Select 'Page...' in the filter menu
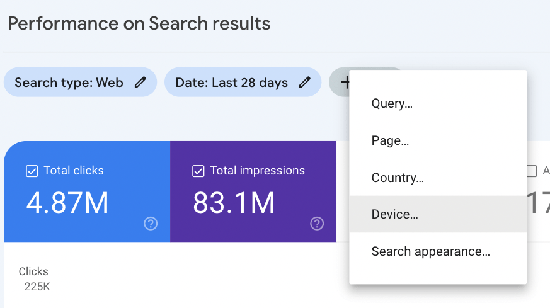This screenshot has width=550, height=308. tap(390, 141)
